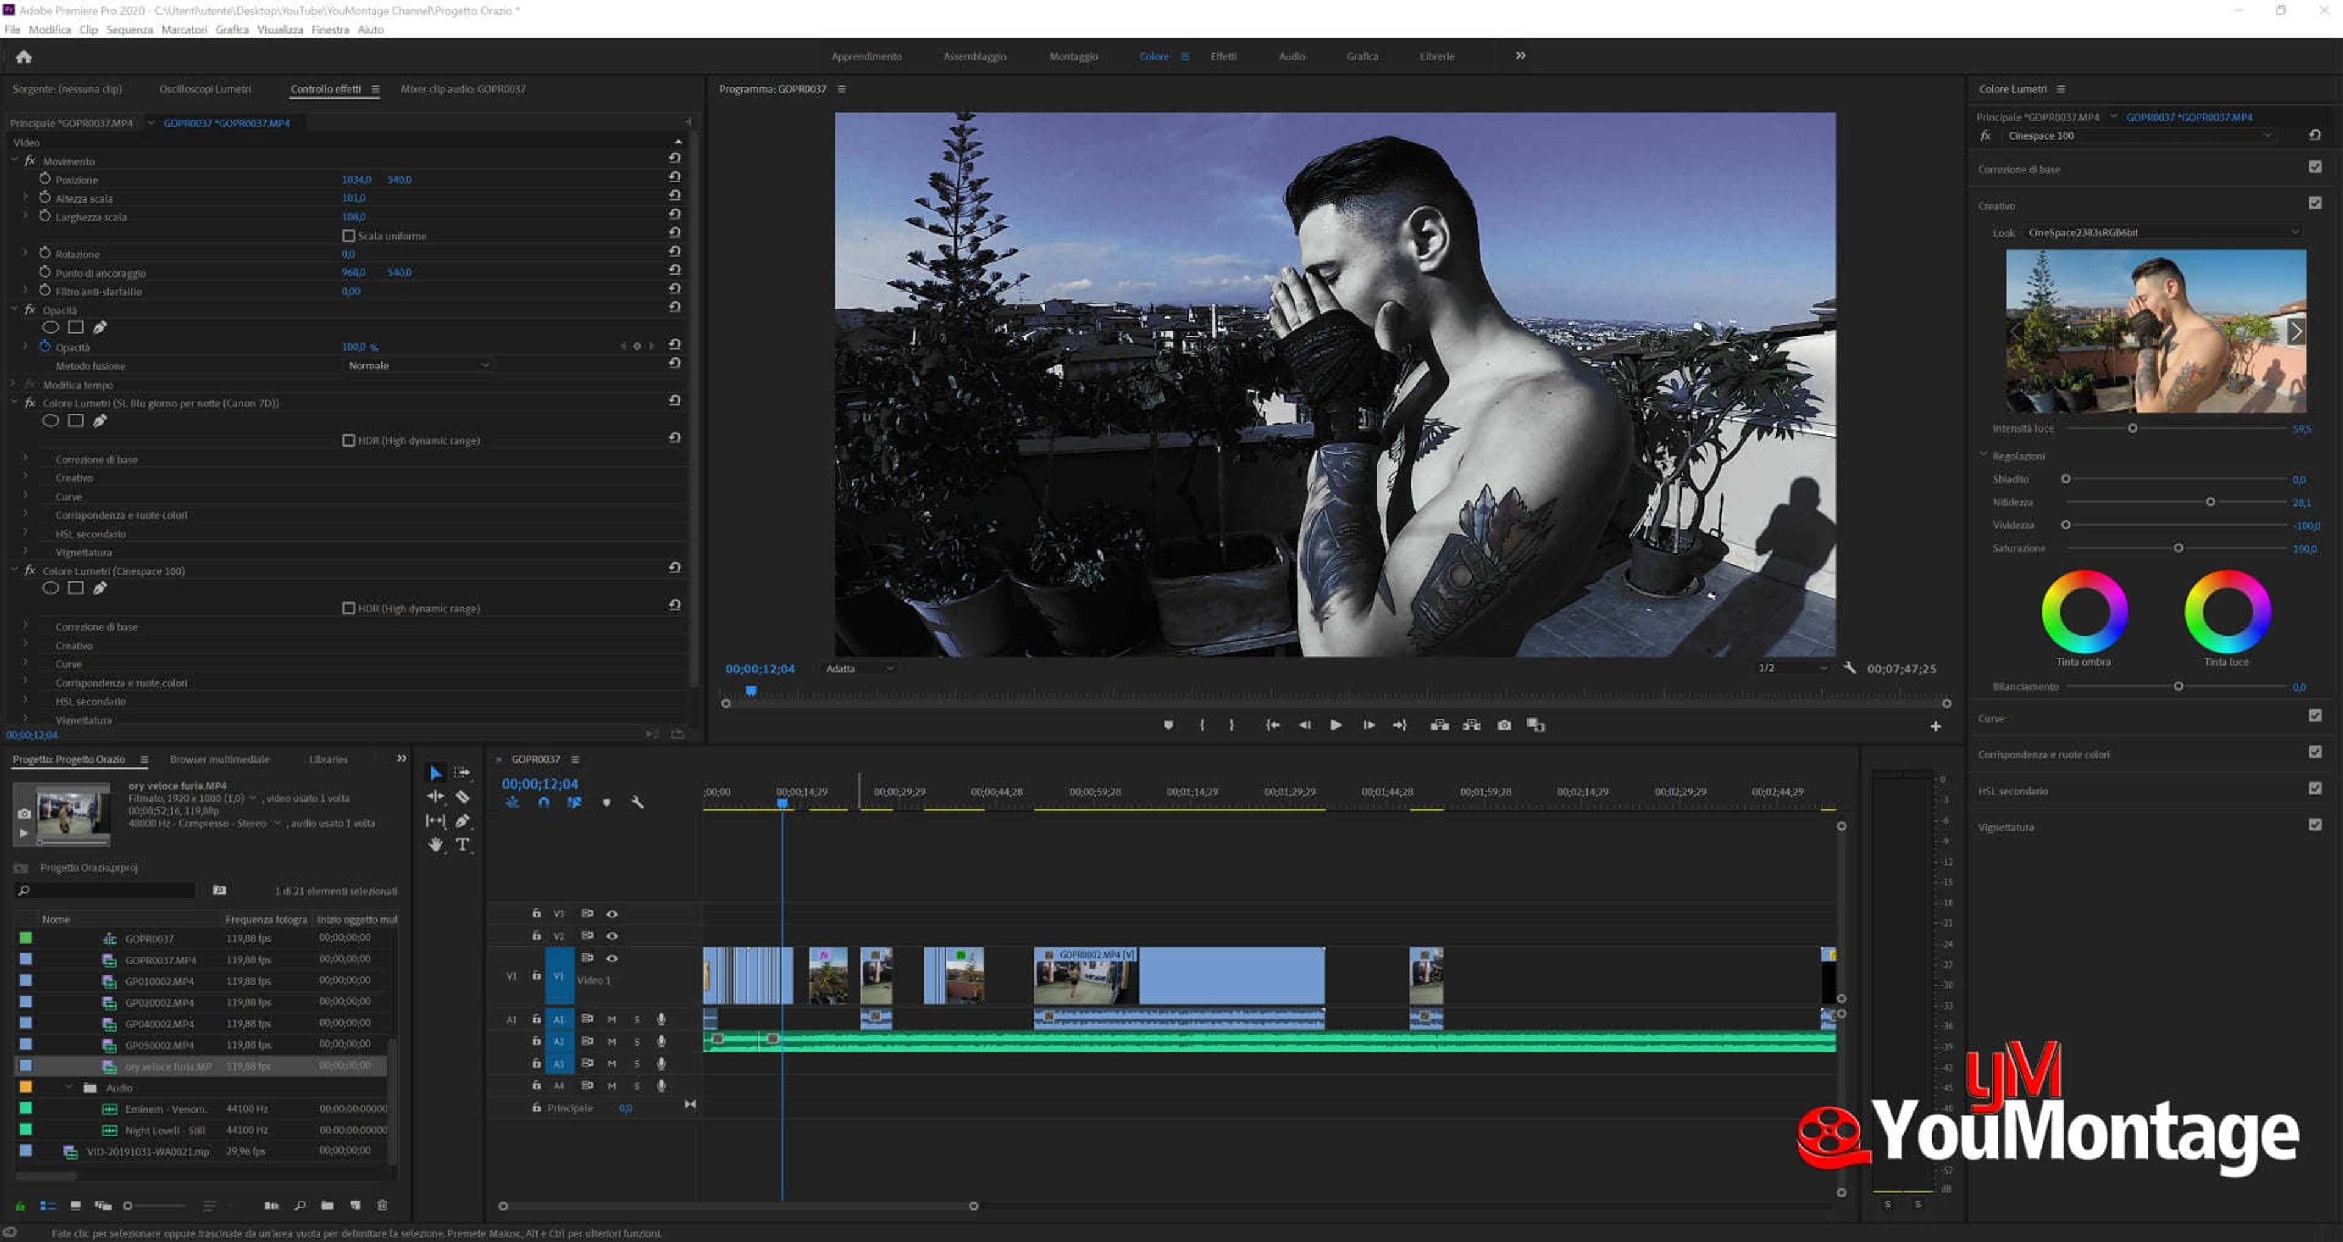
Task: Open Metodo fusione Normale dropdown
Action: point(419,365)
